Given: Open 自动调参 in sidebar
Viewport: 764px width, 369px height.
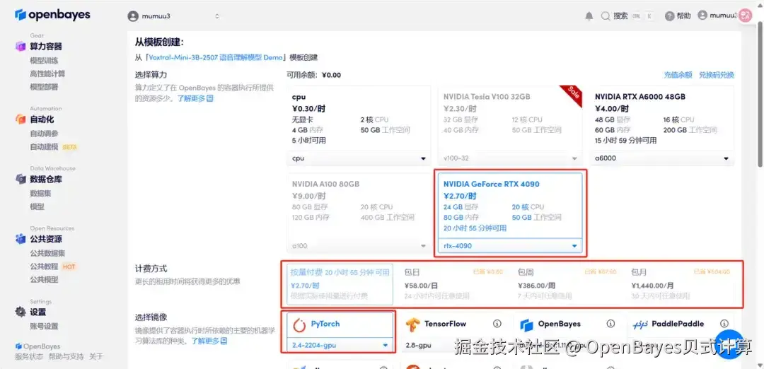Looking at the screenshot, I should (x=44, y=134).
